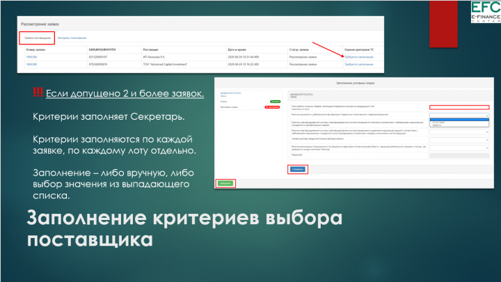Click the Заполнение условных скидок header

(356, 83)
